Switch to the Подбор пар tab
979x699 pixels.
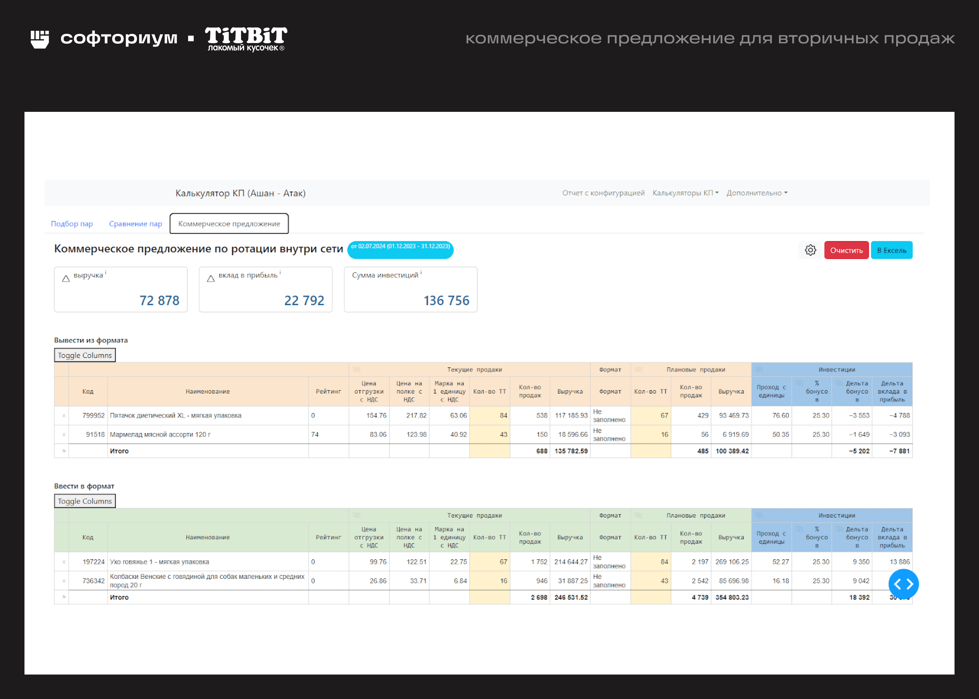[x=72, y=224]
